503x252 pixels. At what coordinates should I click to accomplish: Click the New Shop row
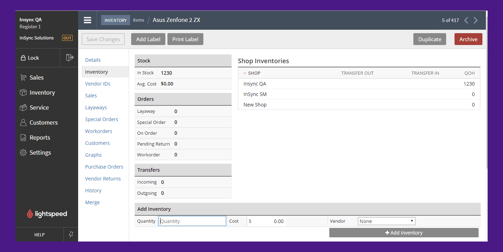[359, 105]
